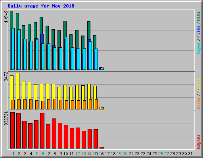Select the cyan pages bar for day 2
This screenshot has height=158, width=203.
click(19, 49)
